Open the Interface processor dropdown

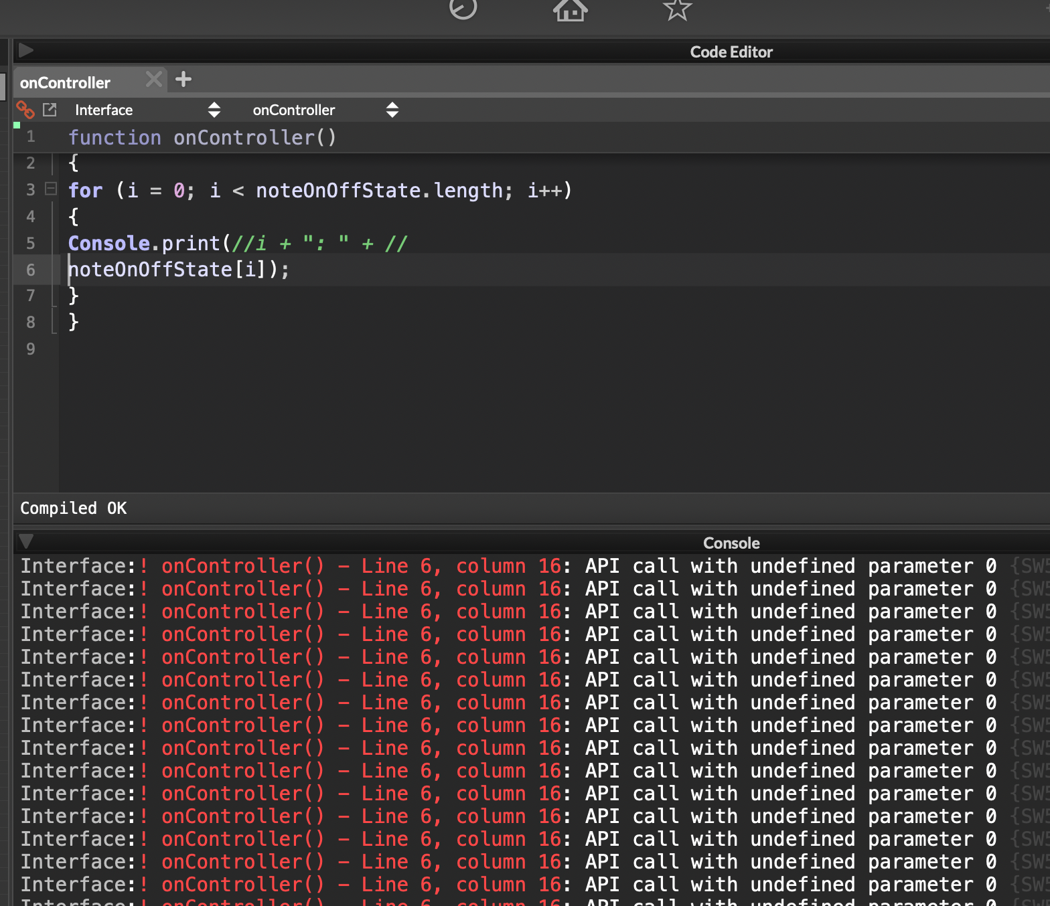(x=147, y=110)
